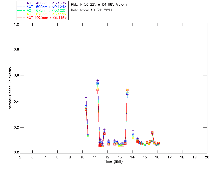213x170 pixels.
Task: Click the x-axis tick label 20
Action: click(x=207, y=157)
